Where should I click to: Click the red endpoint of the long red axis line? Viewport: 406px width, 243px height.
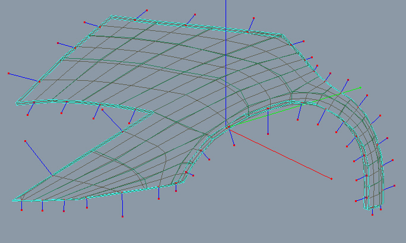pos(331,179)
